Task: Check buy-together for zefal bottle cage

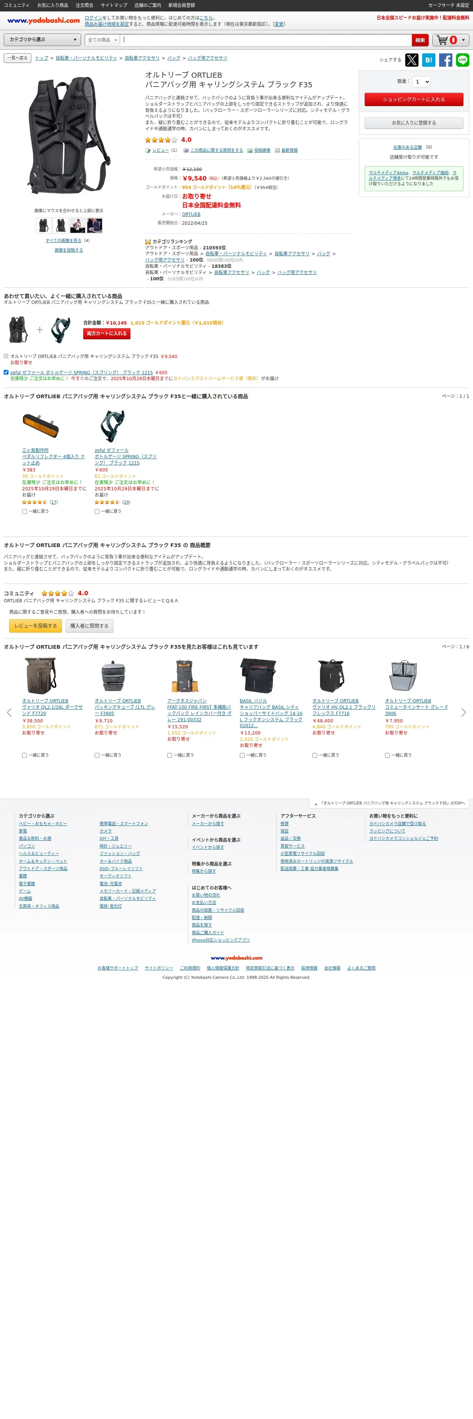Action: tap(97, 511)
